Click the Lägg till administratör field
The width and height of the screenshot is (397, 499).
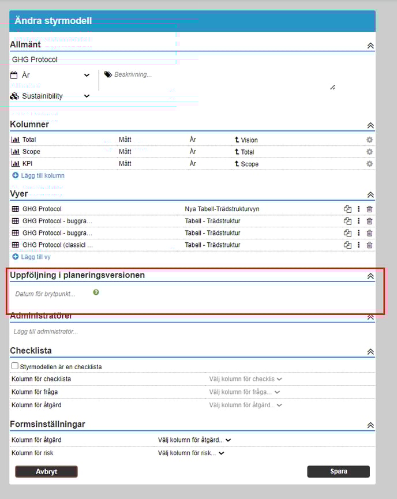click(x=46, y=331)
